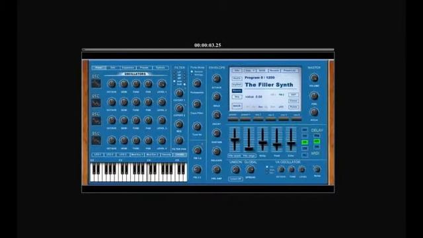Switch to the LFO 1 tab
This screenshot has height=238, width=423.
tap(98, 155)
